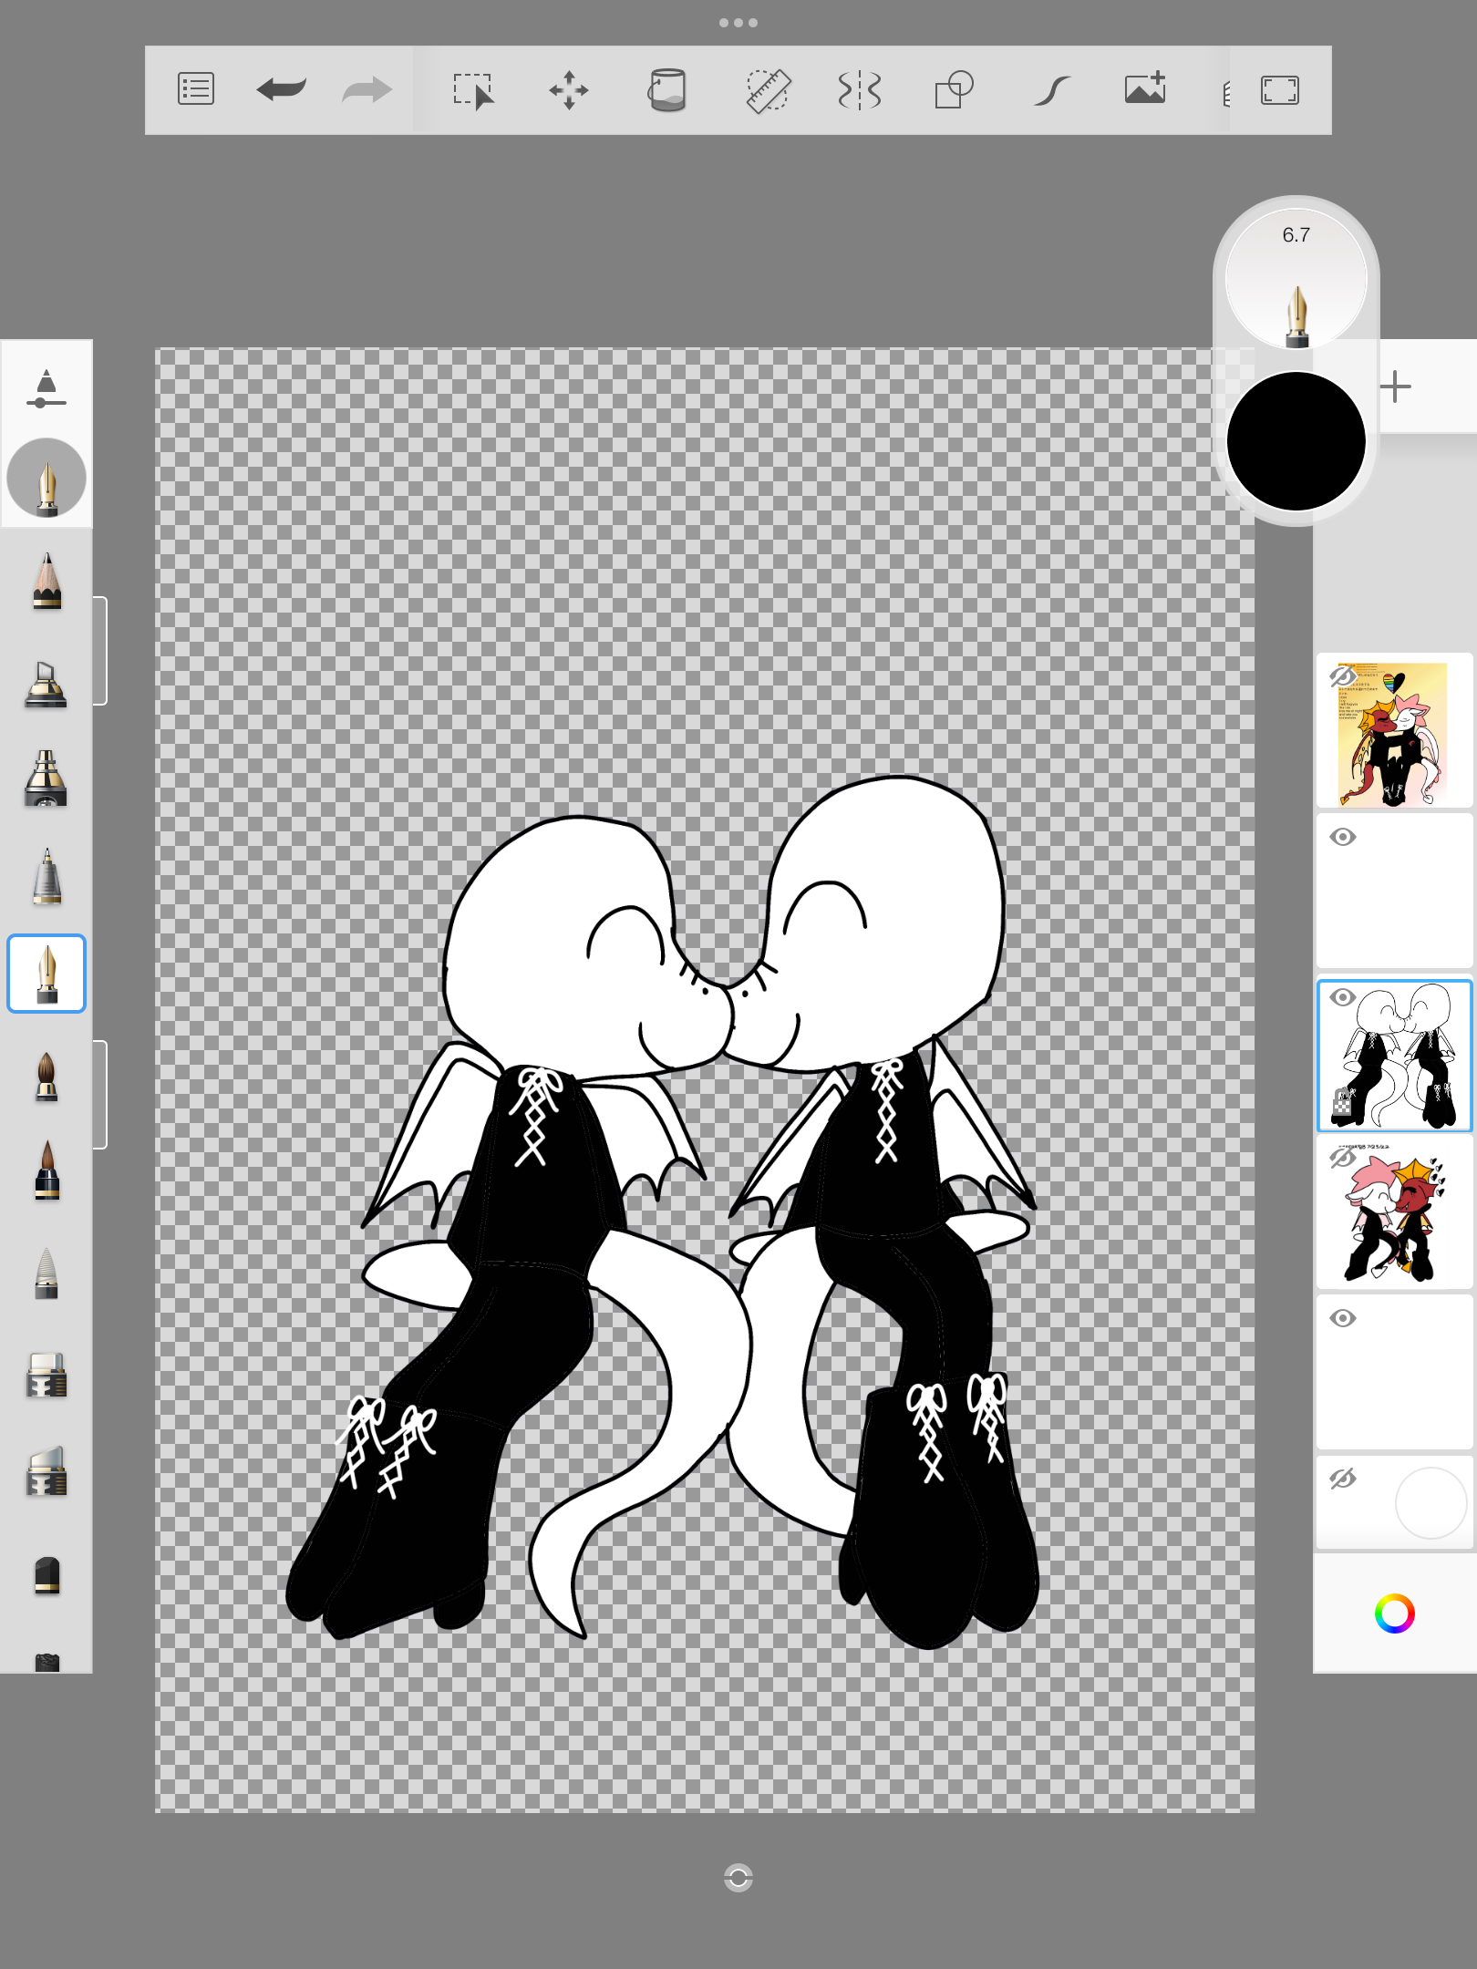Redo the undone action
Viewport: 1477px width, 1969px height.
pyautogui.click(x=367, y=89)
